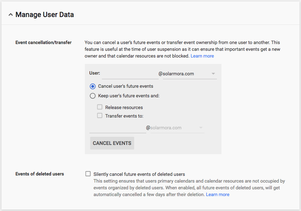Open the User @solarmora.com domain dropdown
Image resolution: width=301 pixels, height=211 pixels.
[x=186, y=74]
